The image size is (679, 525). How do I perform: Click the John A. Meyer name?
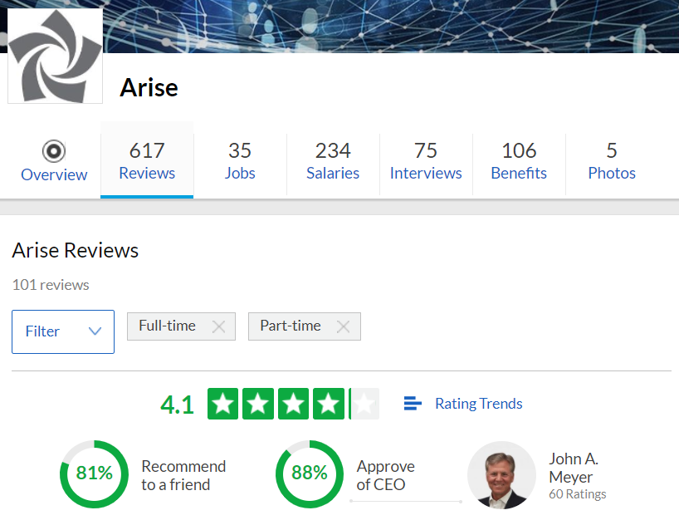pos(574,468)
